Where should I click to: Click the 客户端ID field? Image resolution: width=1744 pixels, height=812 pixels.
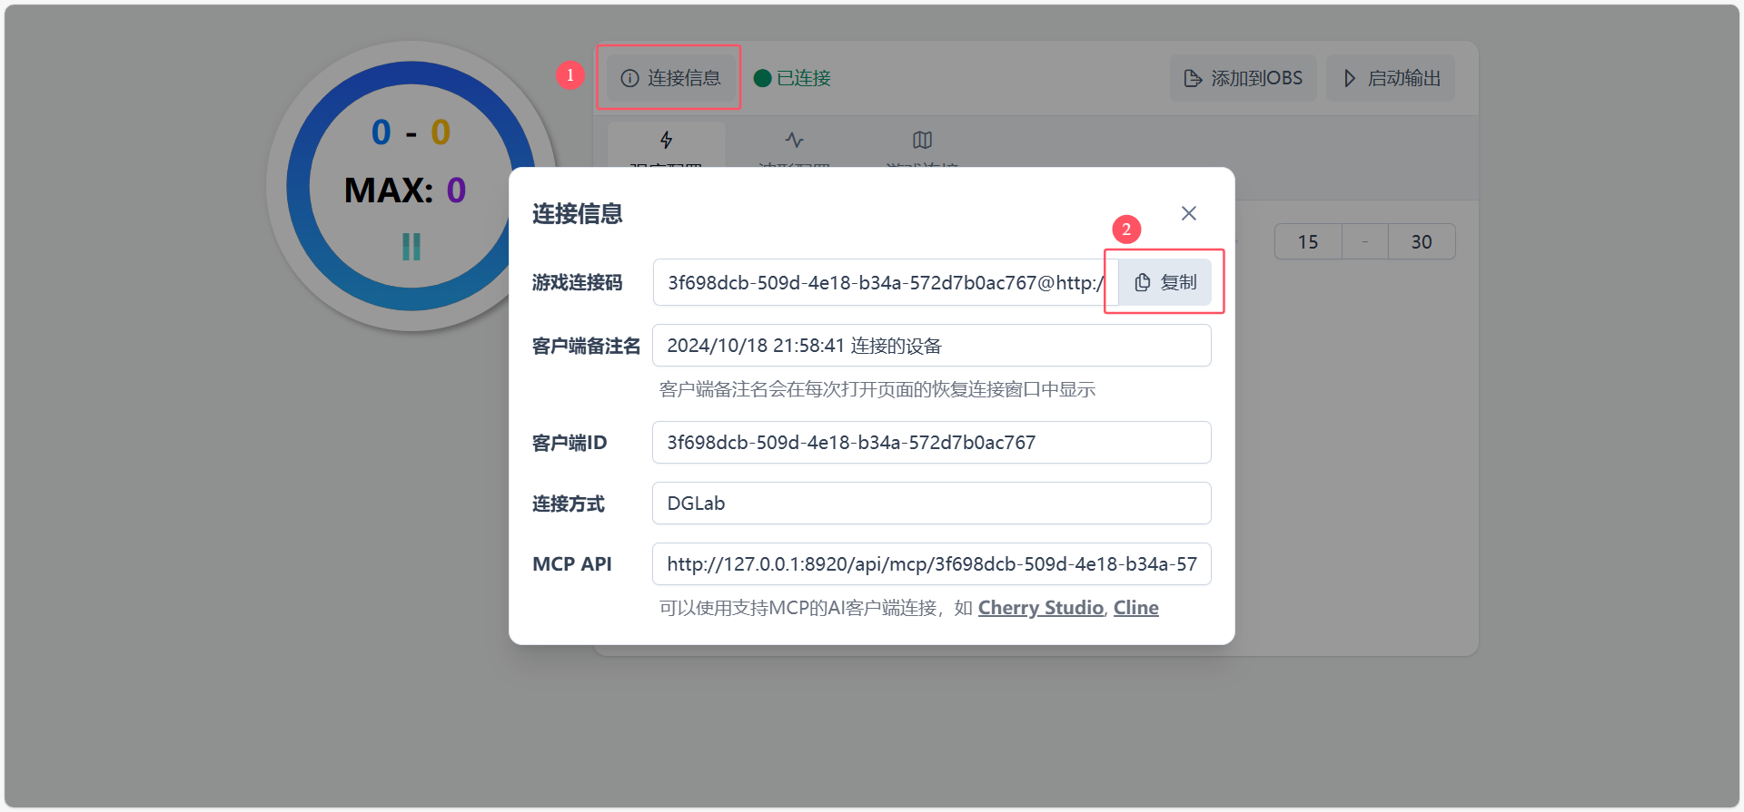[x=932, y=443]
